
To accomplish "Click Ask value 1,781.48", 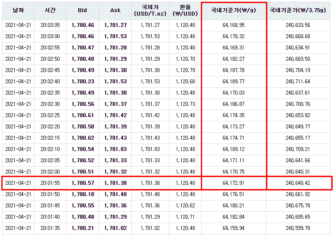I will 116,194.
